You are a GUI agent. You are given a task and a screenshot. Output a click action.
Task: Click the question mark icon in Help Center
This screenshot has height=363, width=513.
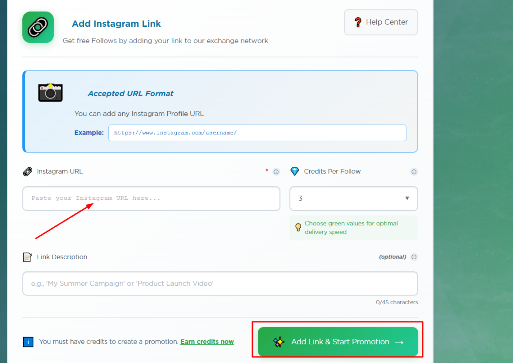[357, 22]
